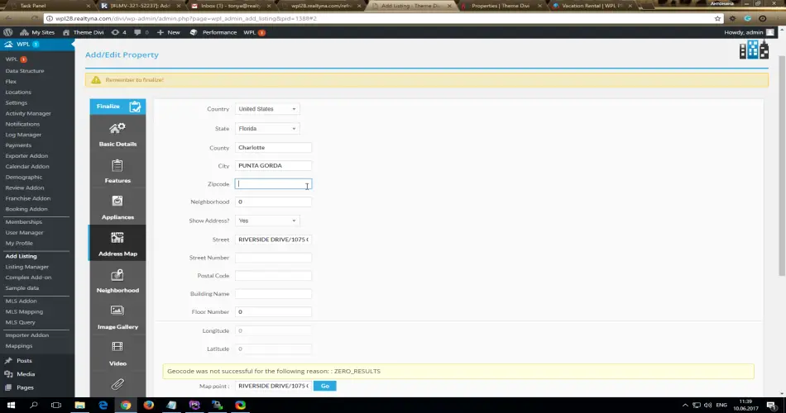Open the Image Gallery section icon
Viewport: 786px width, 413px height.
pos(117,311)
